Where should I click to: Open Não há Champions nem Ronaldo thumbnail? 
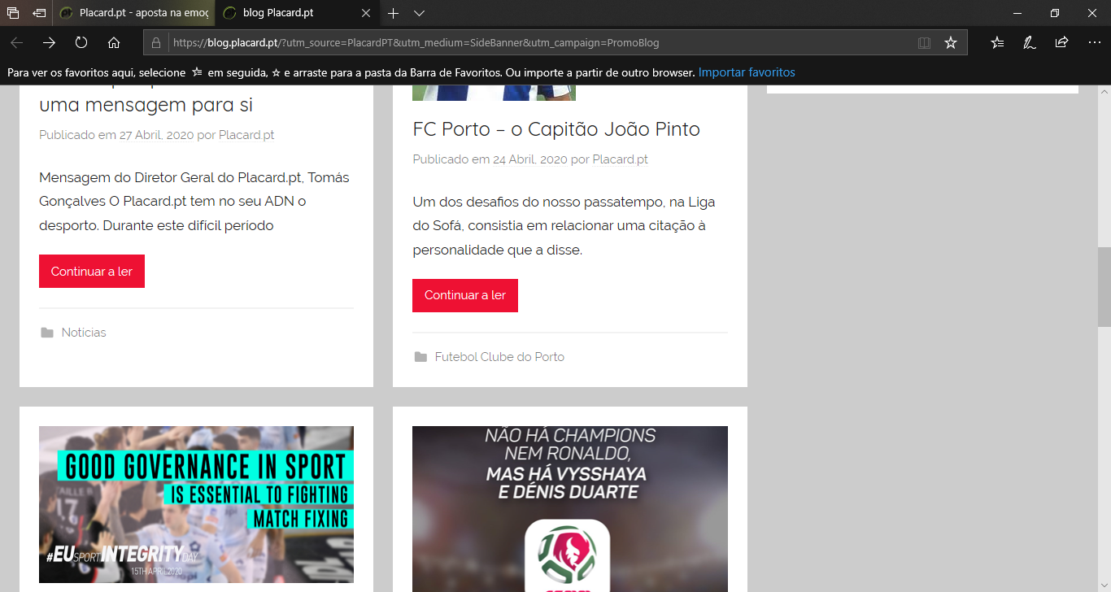coord(570,509)
